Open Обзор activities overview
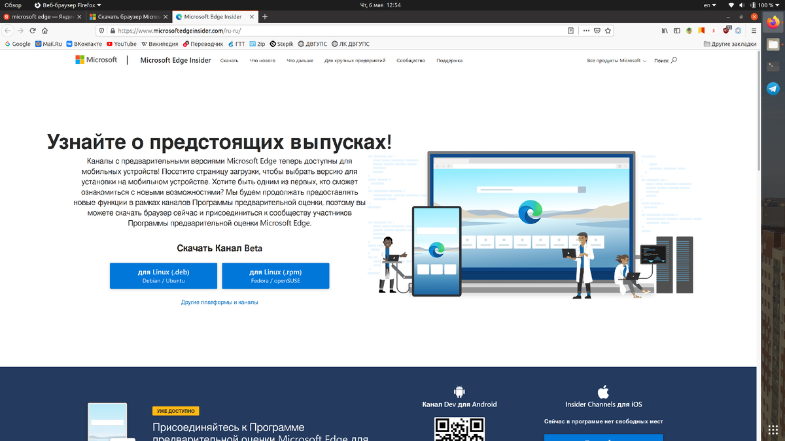 click(13, 5)
